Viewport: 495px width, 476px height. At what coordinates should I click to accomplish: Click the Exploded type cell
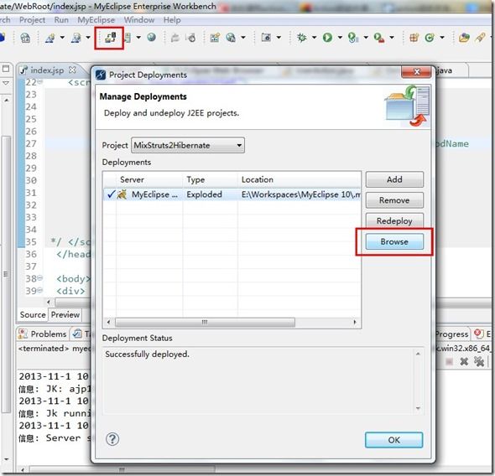click(204, 194)
